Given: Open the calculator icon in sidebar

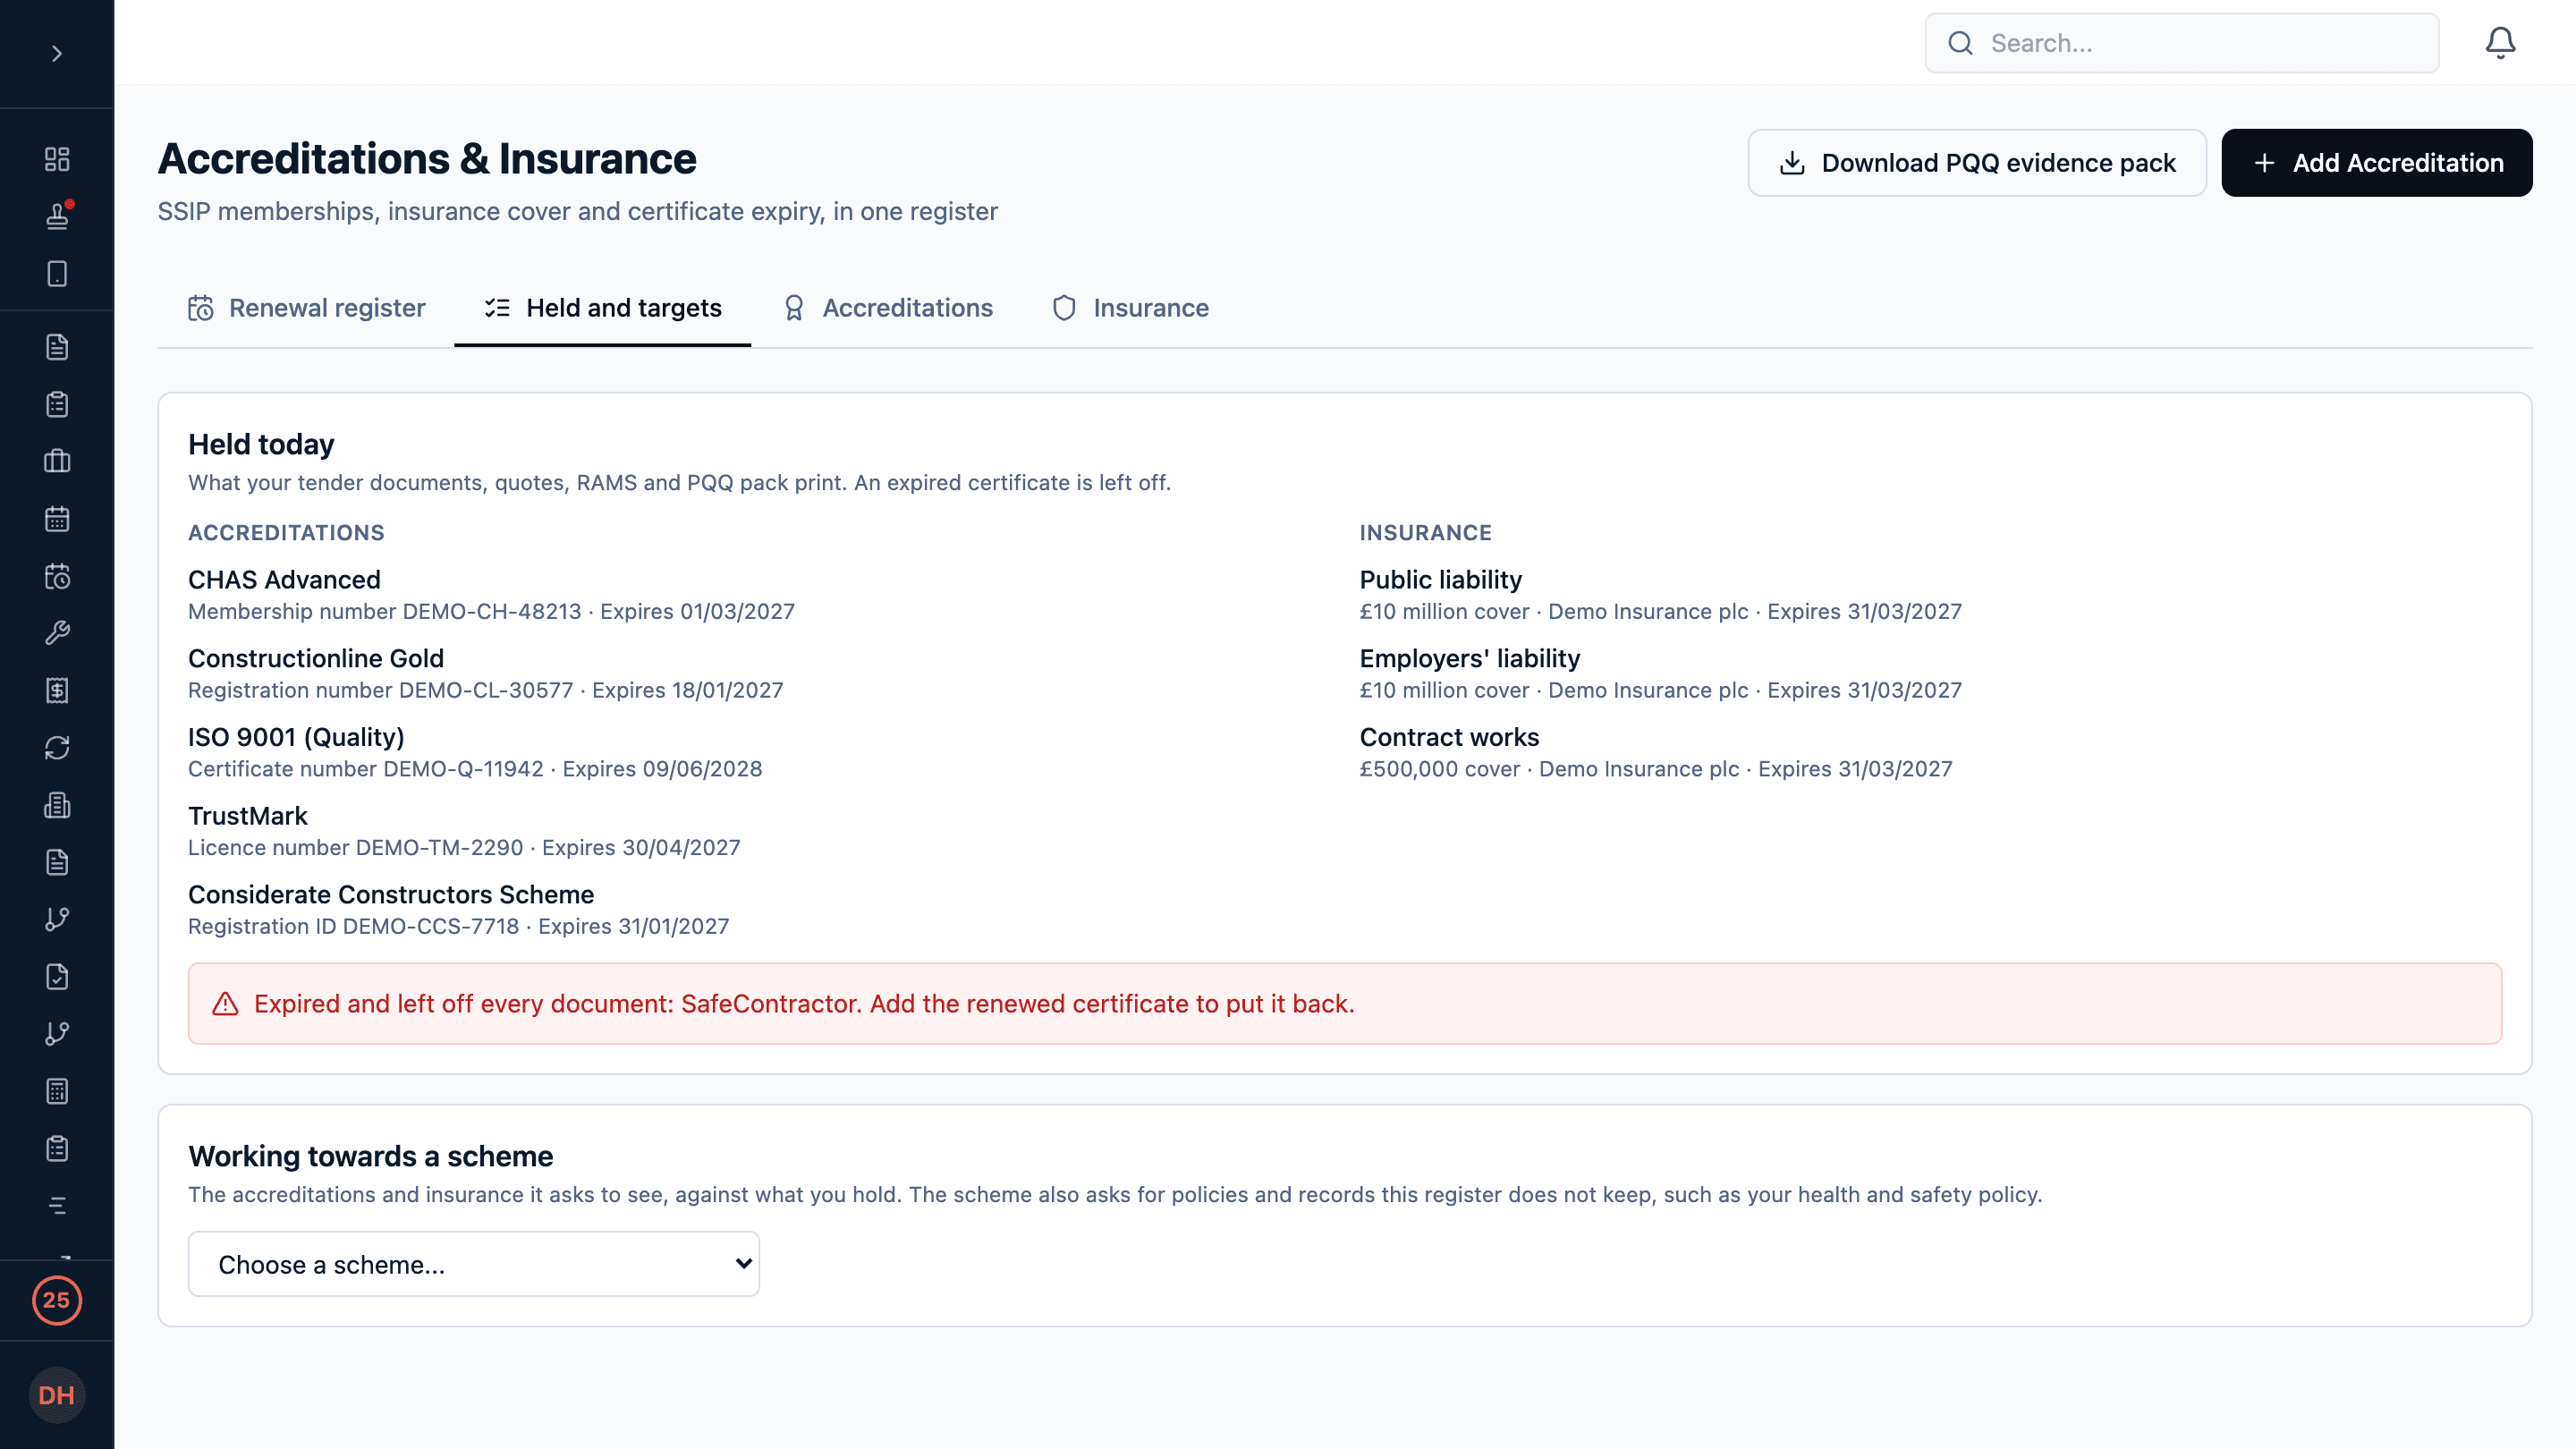Looking at the screenshot, I should (57, 1091).
